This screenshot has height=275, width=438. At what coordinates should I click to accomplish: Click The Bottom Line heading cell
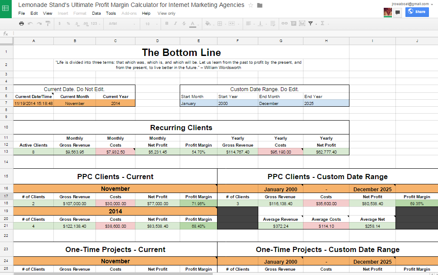(x=181, y=52)
